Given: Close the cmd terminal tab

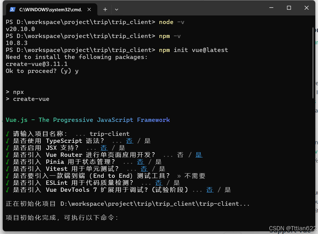Looking at the screenshot, I should pyautogui.click(x=89, y=9).
